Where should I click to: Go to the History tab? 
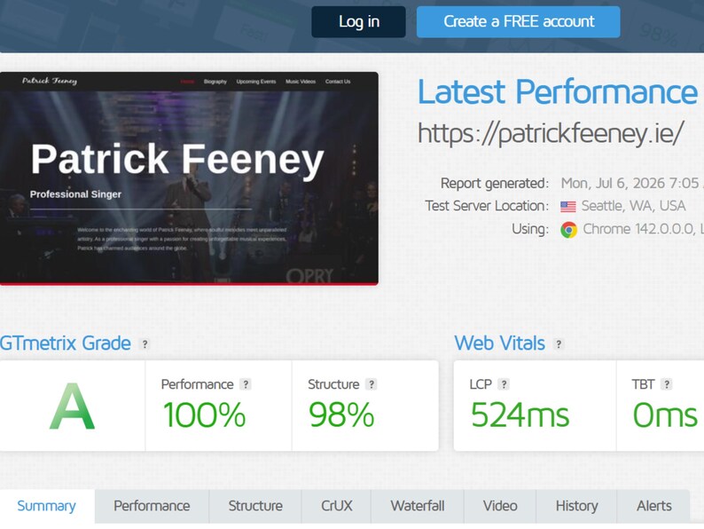pyautogui.click(x=577, y=506)
